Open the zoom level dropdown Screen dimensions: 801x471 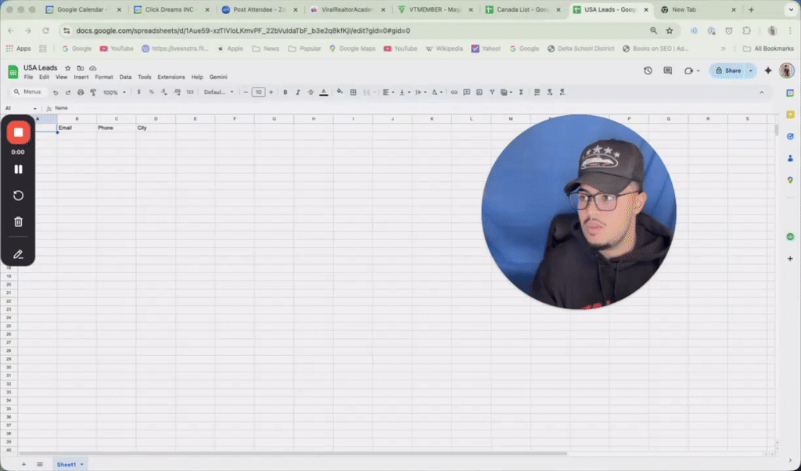click(x=112, y=92)
